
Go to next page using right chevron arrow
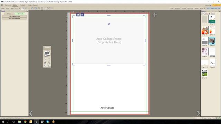(x=198, y=113)
